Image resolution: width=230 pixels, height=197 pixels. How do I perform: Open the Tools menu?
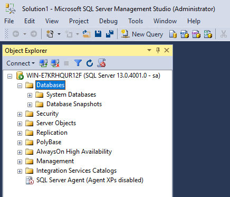point(136,21)
